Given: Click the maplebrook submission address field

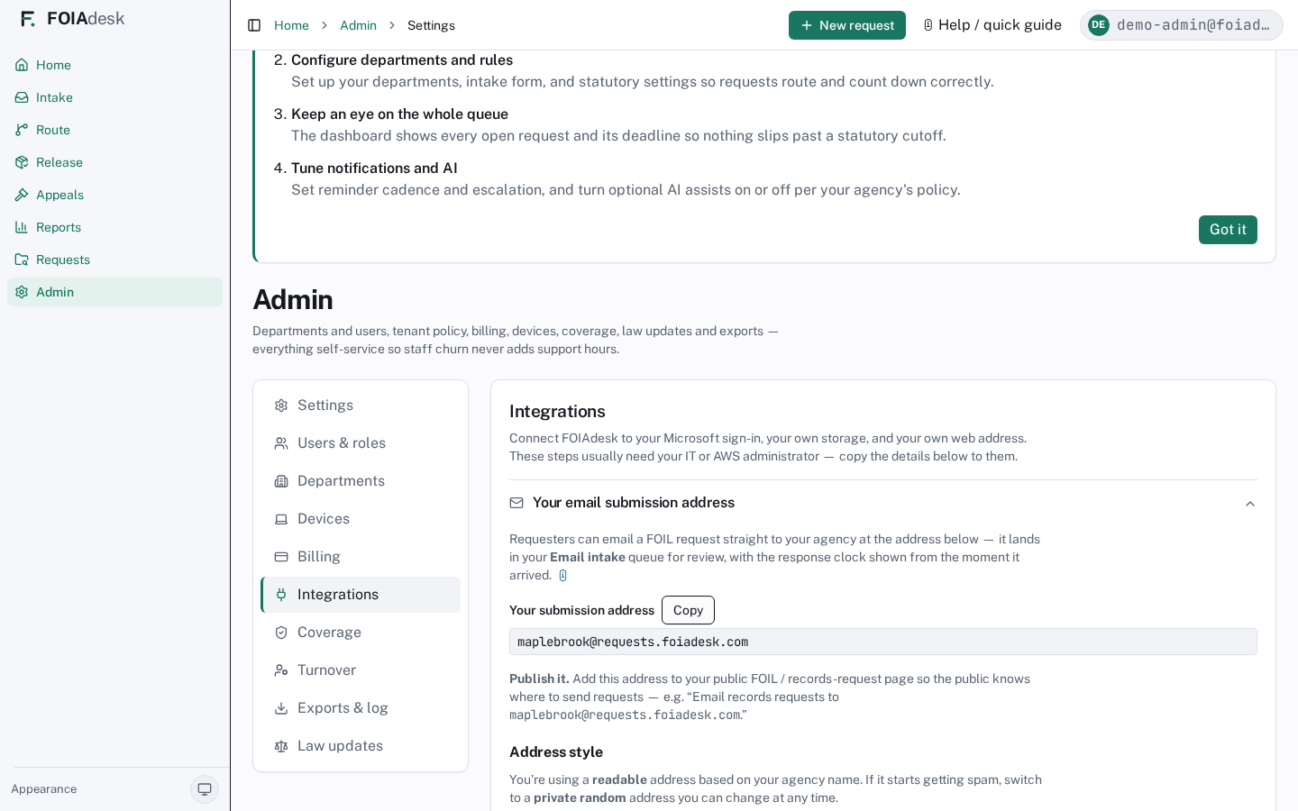Looking at the screenshot, I should pyautogui.click(x=883, y=642).
